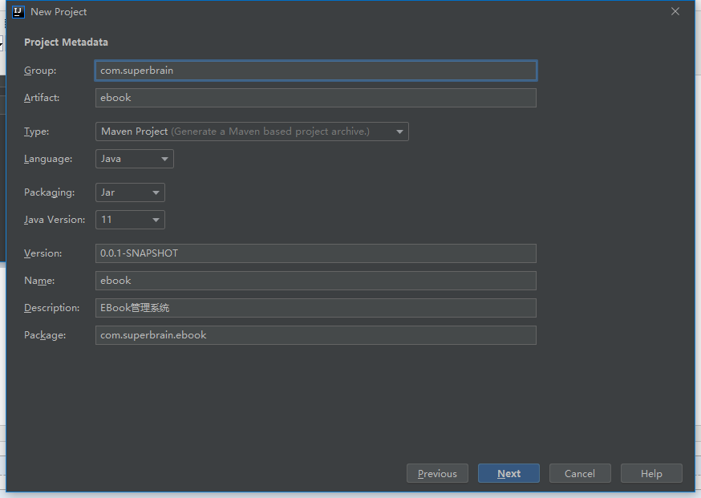Click the Group input field
Image resolution: width=701 pixels, height=498 pixels.
[x=315, y=71]
